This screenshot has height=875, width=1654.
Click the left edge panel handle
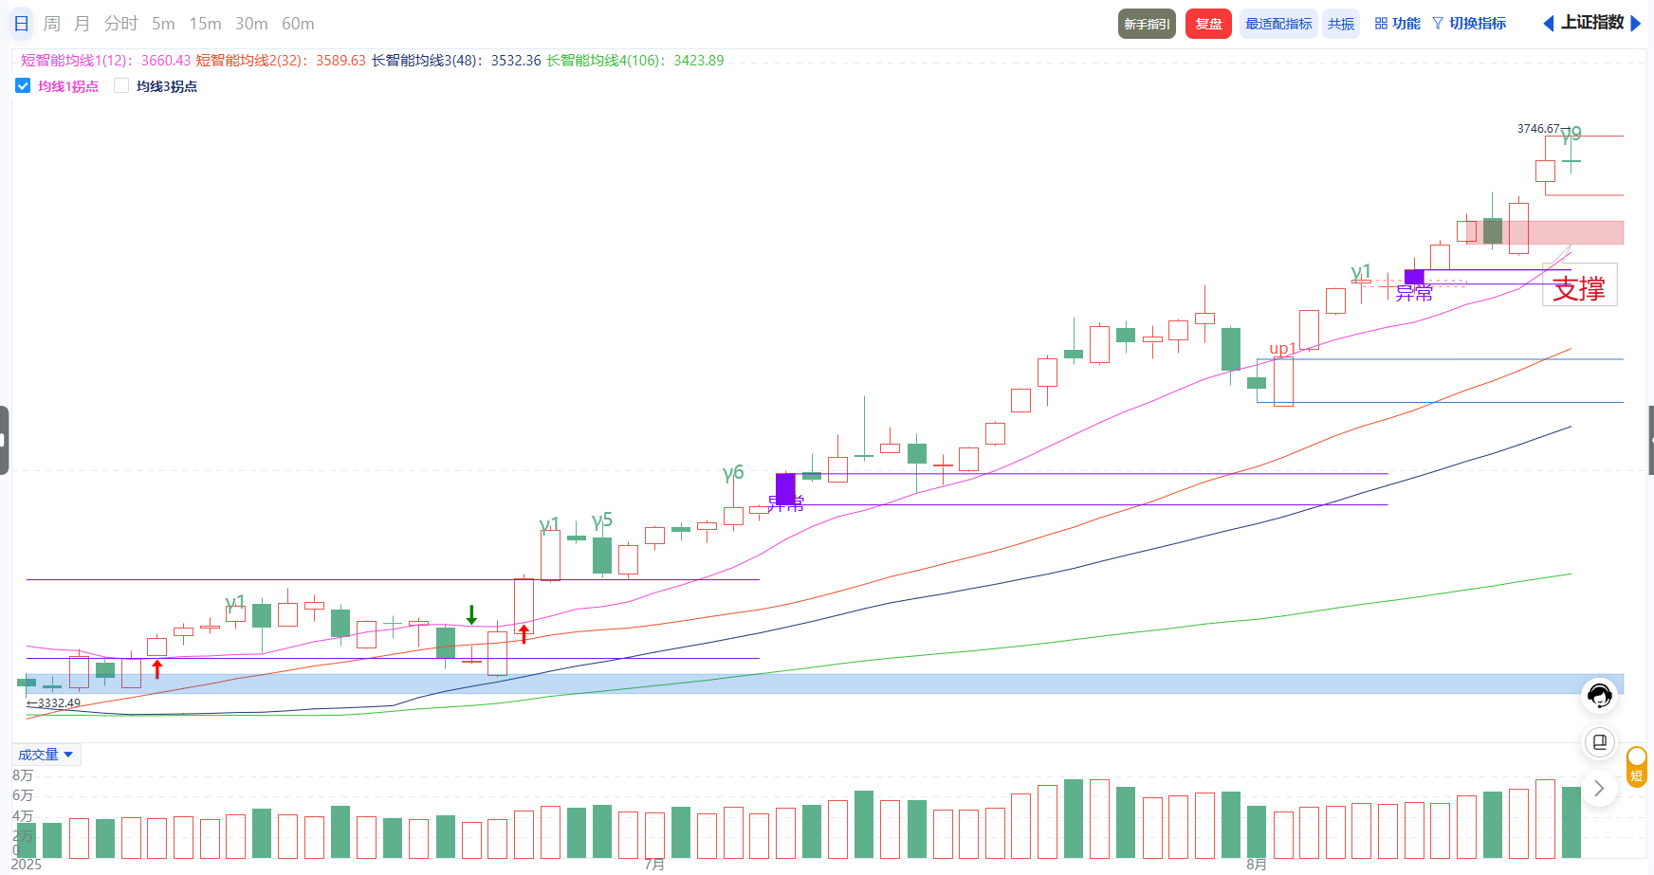click(x=4, y=440)
